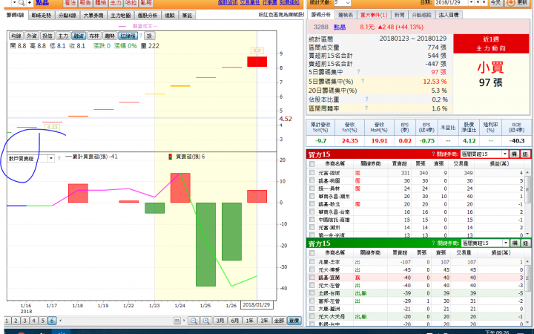The image size is (534, 334).
Task: Toggle the 投信 indicator button
Action: click(x=47, y=36)
